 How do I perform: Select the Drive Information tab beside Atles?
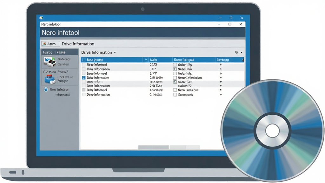coord(78,44)
